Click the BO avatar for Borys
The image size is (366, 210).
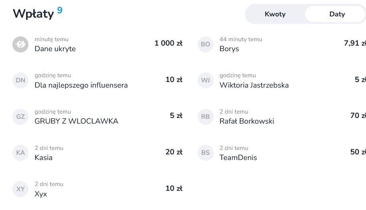(x=205, y=44)
